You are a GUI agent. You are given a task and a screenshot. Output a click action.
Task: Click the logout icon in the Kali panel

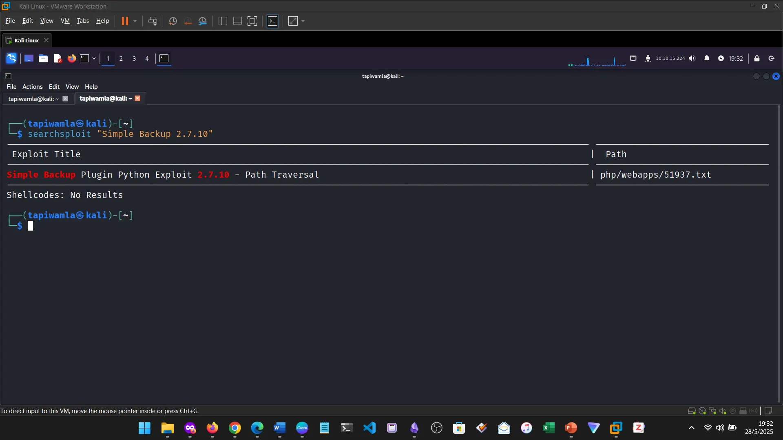tap(771, 58)
